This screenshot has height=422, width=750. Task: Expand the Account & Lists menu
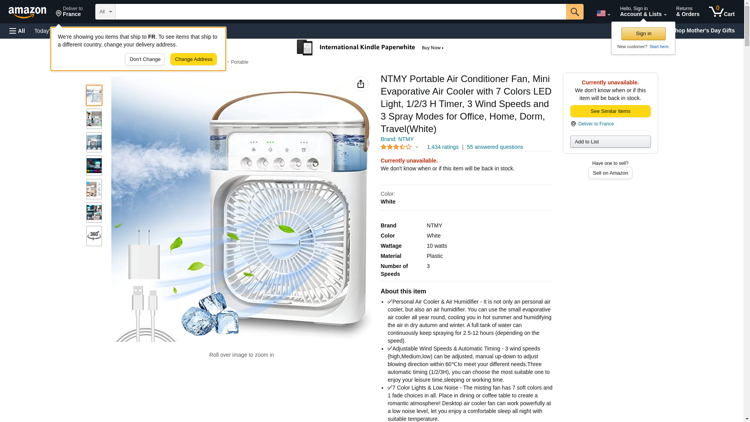point(643,12)
